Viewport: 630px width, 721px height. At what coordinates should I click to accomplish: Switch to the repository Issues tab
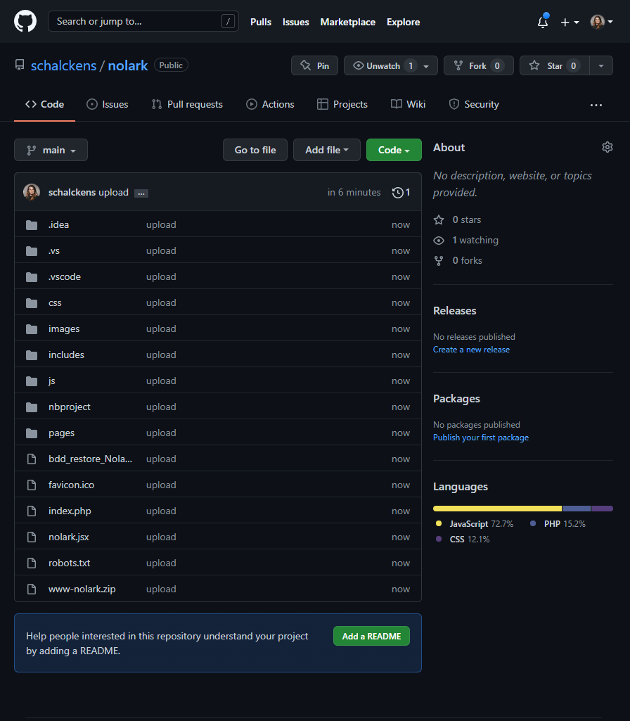coord(108,104)
